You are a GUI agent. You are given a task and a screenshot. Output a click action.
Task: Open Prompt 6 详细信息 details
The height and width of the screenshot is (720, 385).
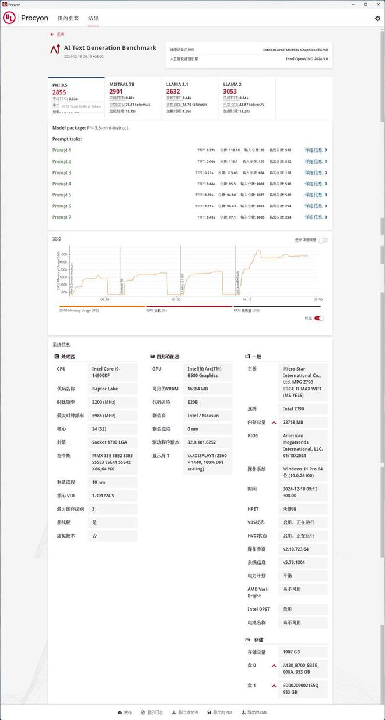316,206
